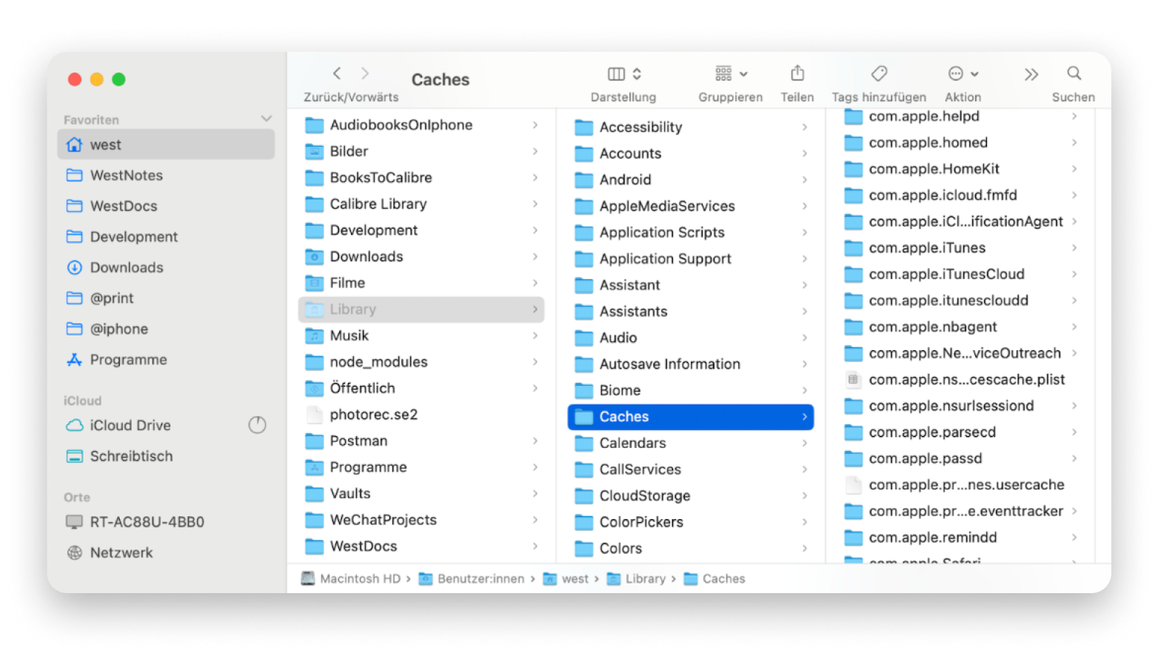Click the com.apple.ns…cescache.plist file icon
Viewport: 1155px width, 662px height.
click(x=854, y=380)
